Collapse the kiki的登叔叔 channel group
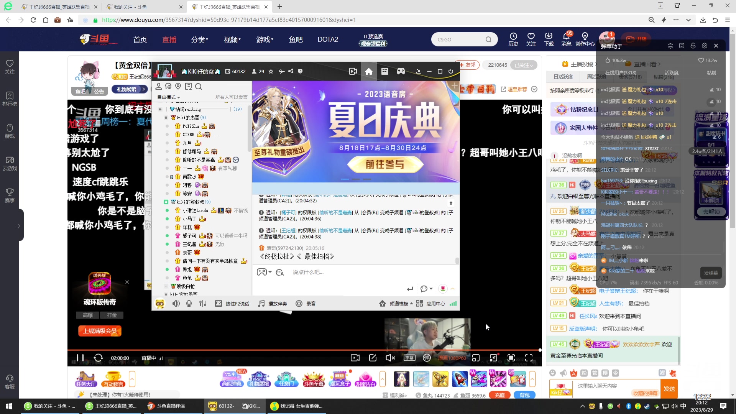The height and width of the screenshot is (414, 736). point(166,202)
